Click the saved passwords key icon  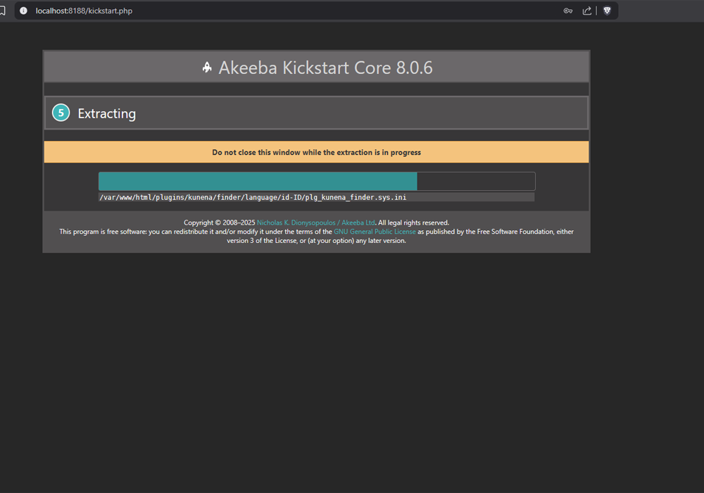[568, 11]
